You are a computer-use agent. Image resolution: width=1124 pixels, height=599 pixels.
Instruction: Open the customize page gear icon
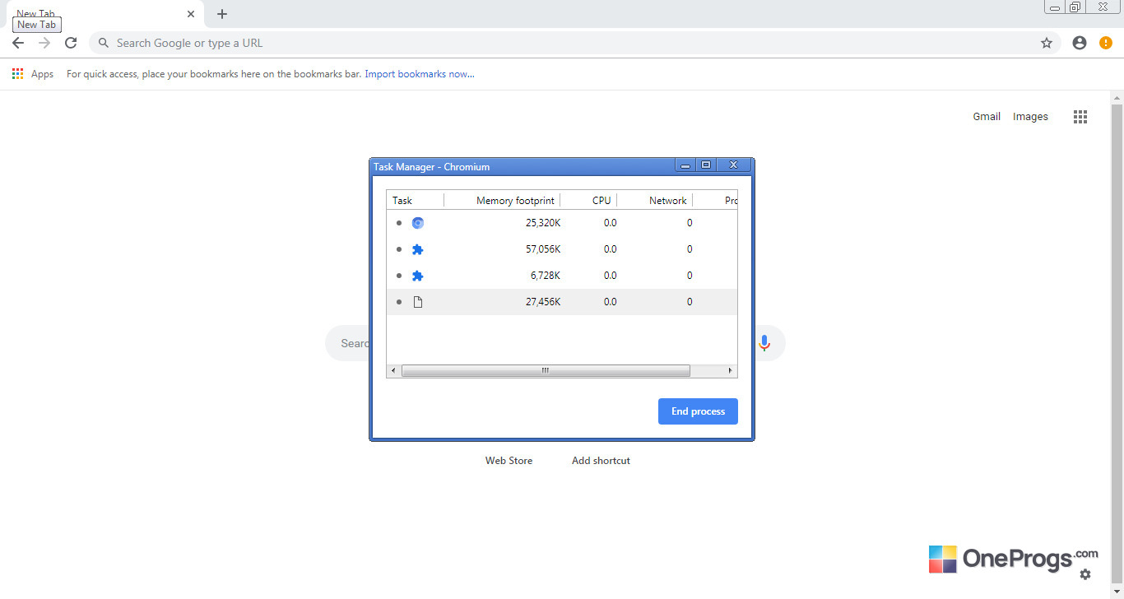(x=1085, y=574)
